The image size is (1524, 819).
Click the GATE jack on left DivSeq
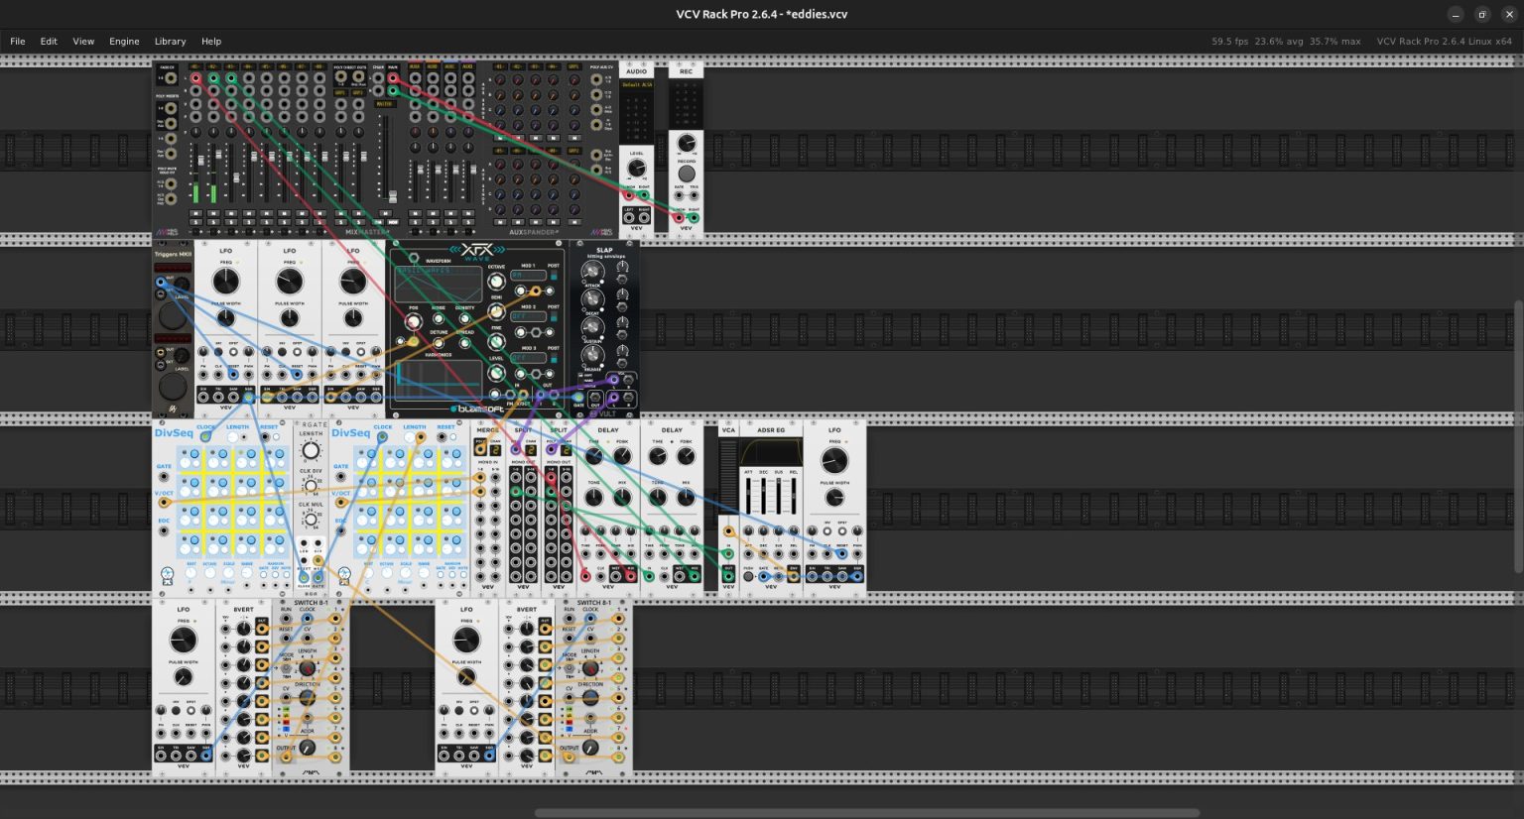pos(164,477)
